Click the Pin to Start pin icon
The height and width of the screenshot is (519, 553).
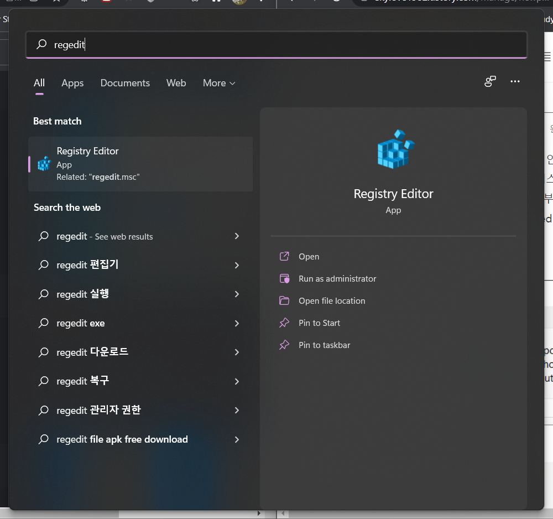point(284,323)
